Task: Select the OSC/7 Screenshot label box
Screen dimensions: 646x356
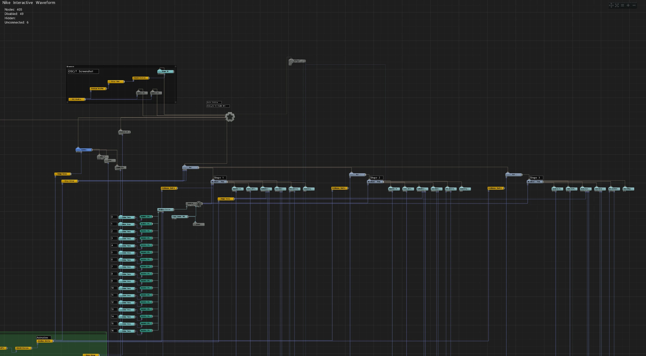Action: pos(83,71)
